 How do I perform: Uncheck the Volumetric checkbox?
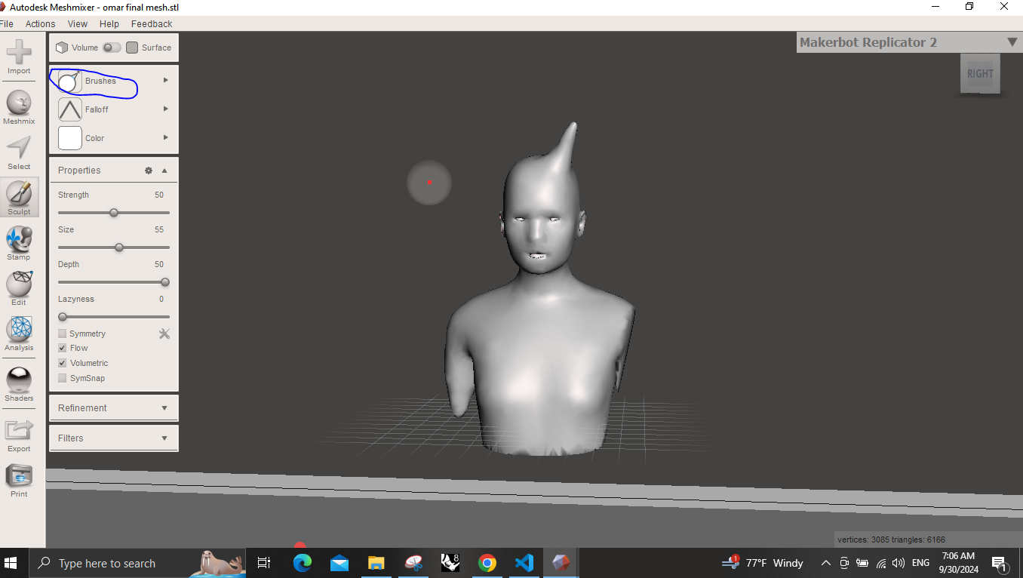[63, 363]
